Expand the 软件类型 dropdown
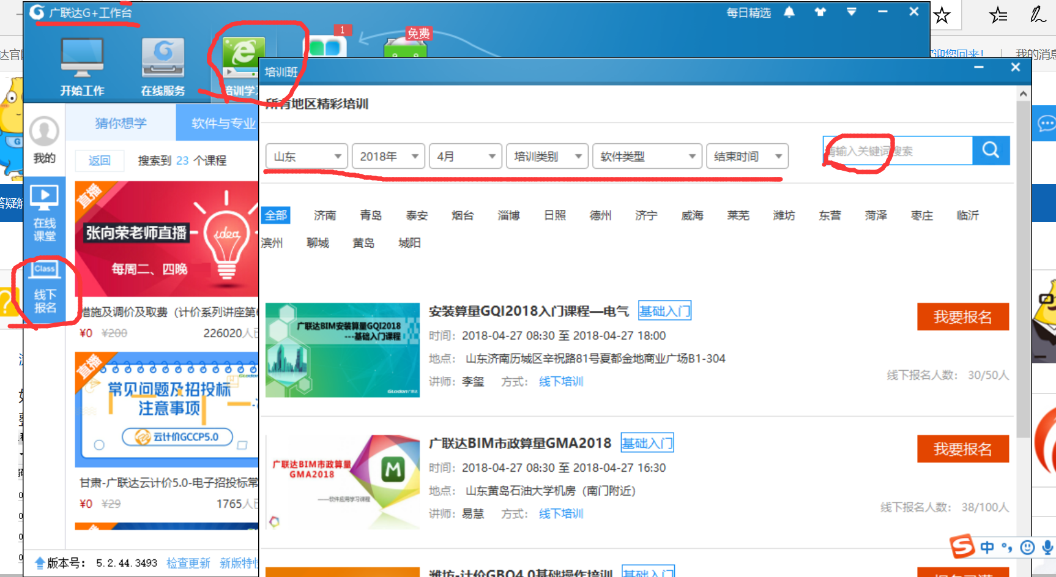The image size is (1056, 577). [647, 156]
